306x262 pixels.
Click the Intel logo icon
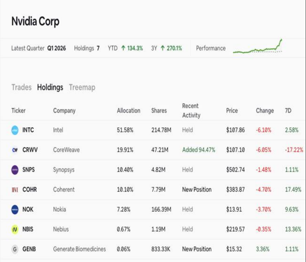coord(15,130)
